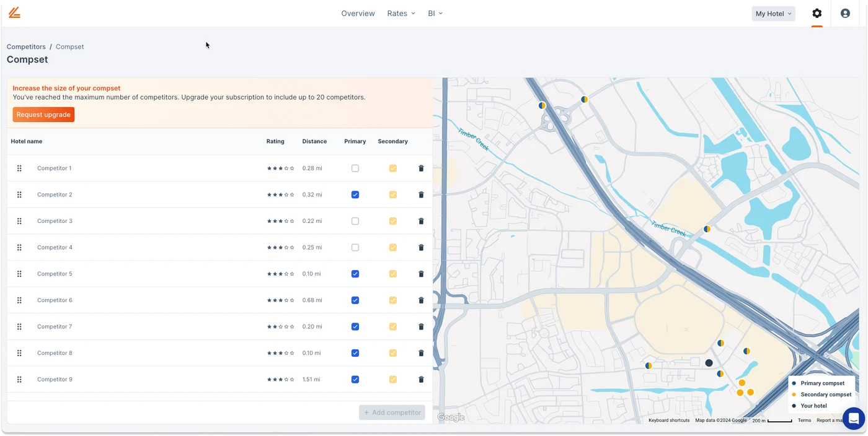Click the Add competitor button
Screen dimensions: 868x436
pyautogui.click(x=392, y=412)
